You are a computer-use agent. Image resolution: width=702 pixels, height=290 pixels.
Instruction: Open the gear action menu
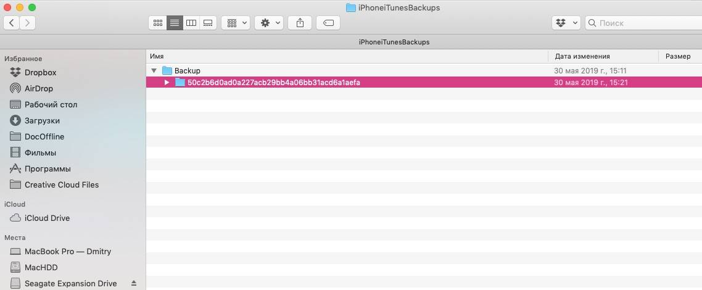point(269,23)
